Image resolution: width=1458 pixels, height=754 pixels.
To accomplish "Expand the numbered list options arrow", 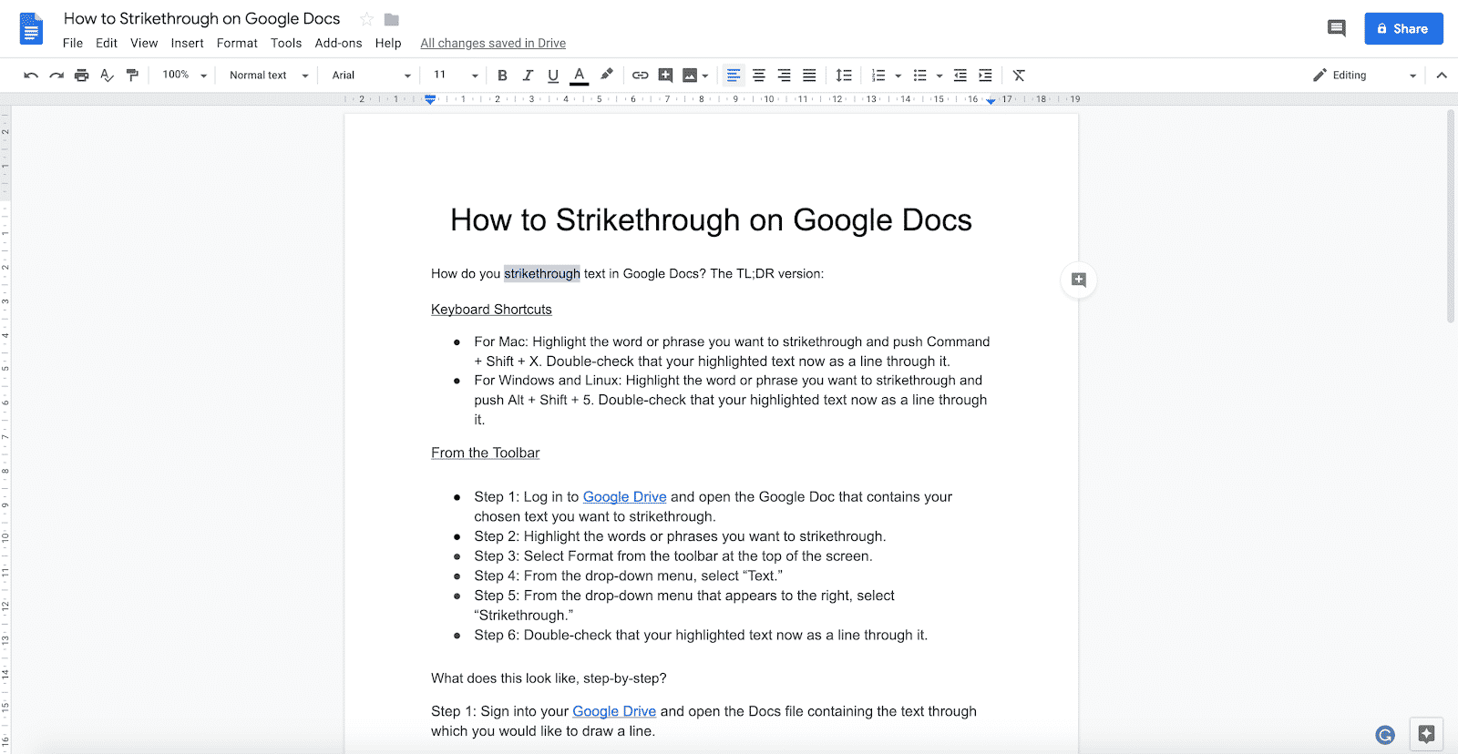I will tap(898, 76).
